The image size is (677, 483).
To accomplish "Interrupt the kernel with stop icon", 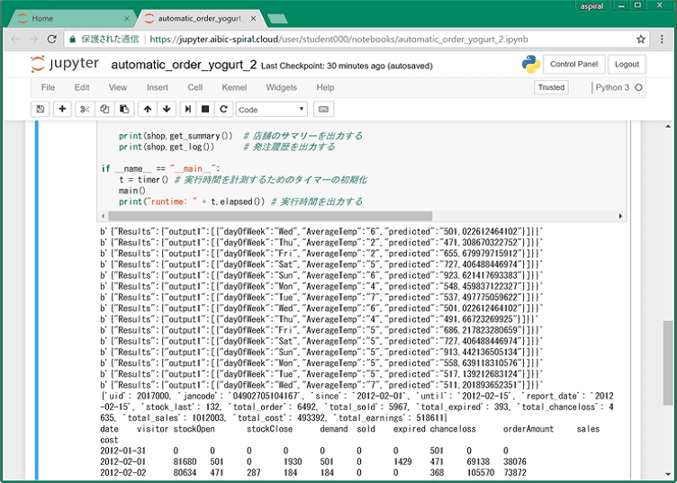I will click(205, 109).
